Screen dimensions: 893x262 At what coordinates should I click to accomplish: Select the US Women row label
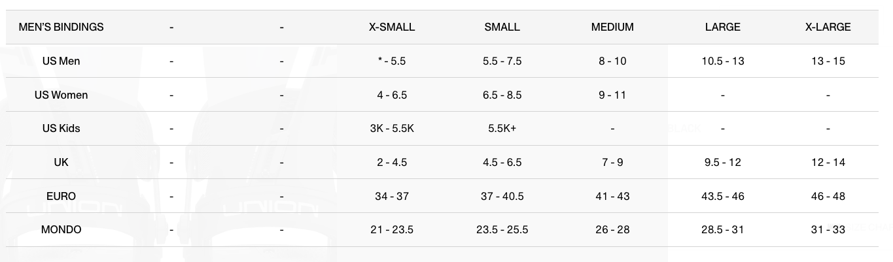[x=61, y=95]
